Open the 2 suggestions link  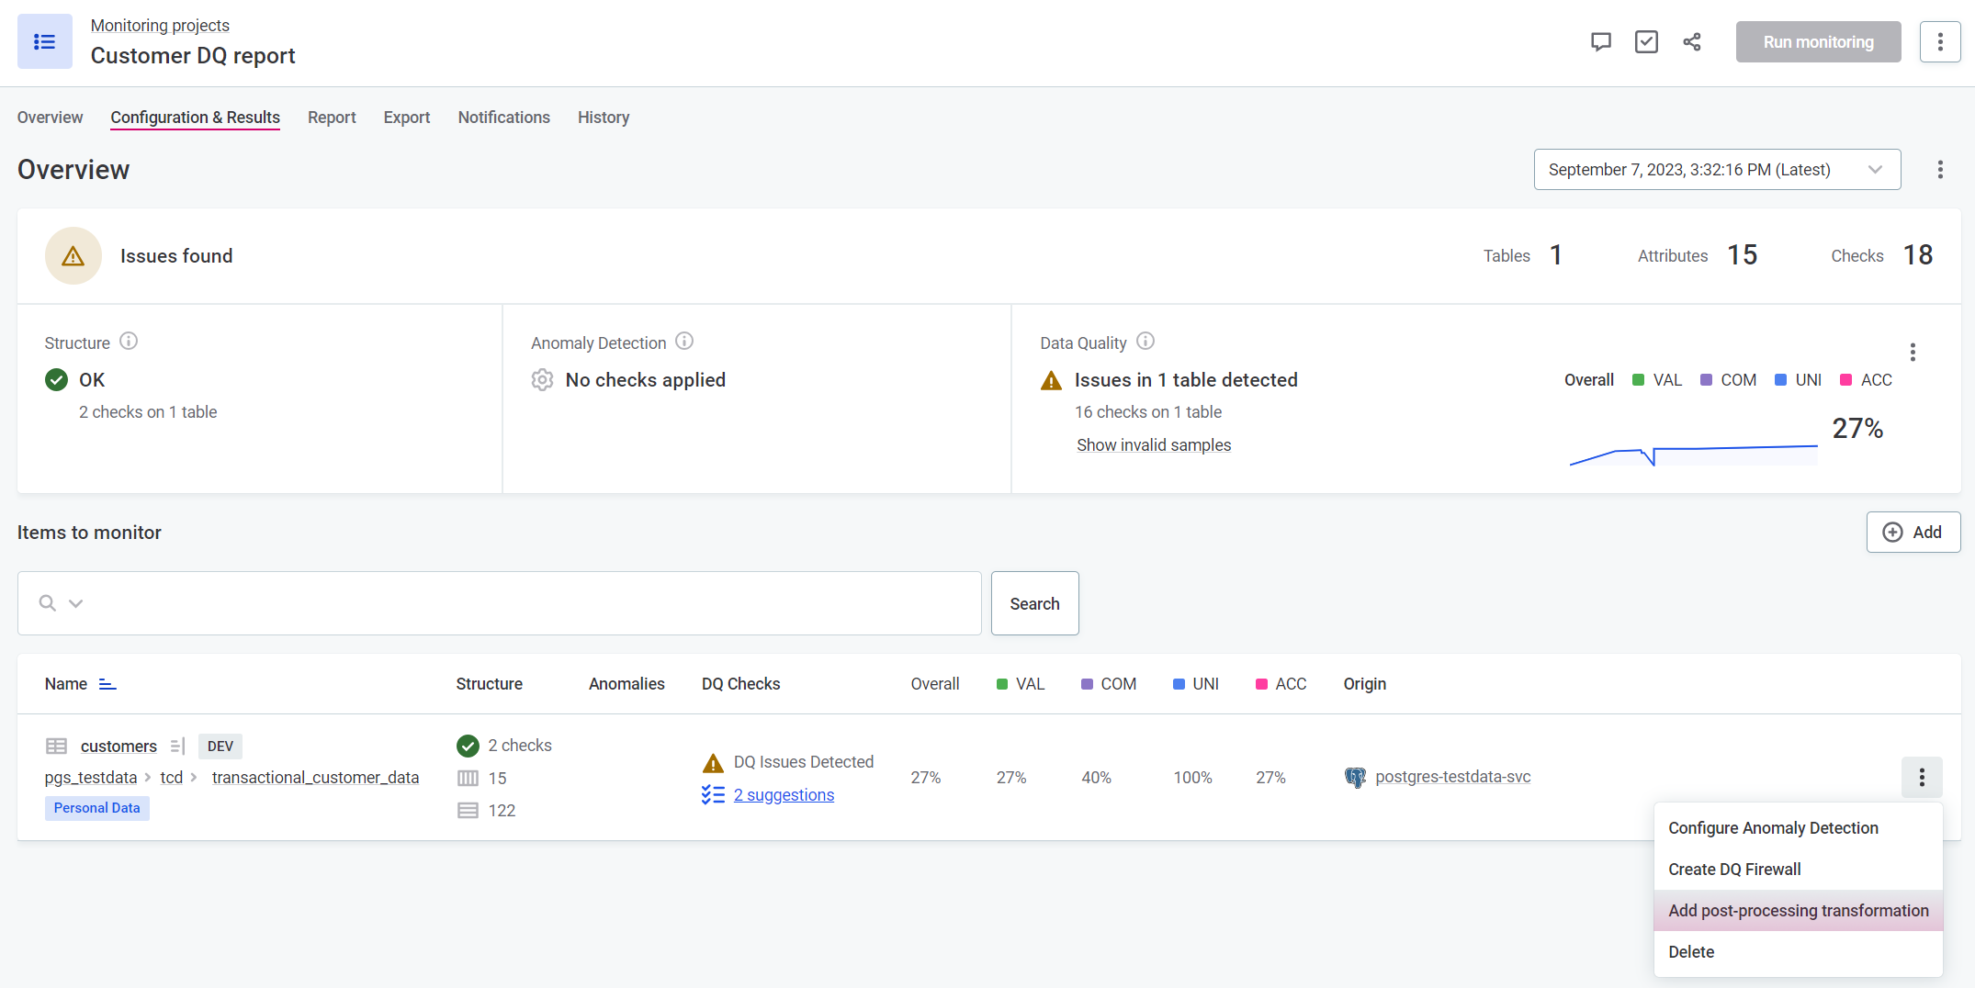[784, 794]
